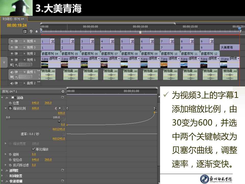Expand the 视频 3 track

pos(24,47)
